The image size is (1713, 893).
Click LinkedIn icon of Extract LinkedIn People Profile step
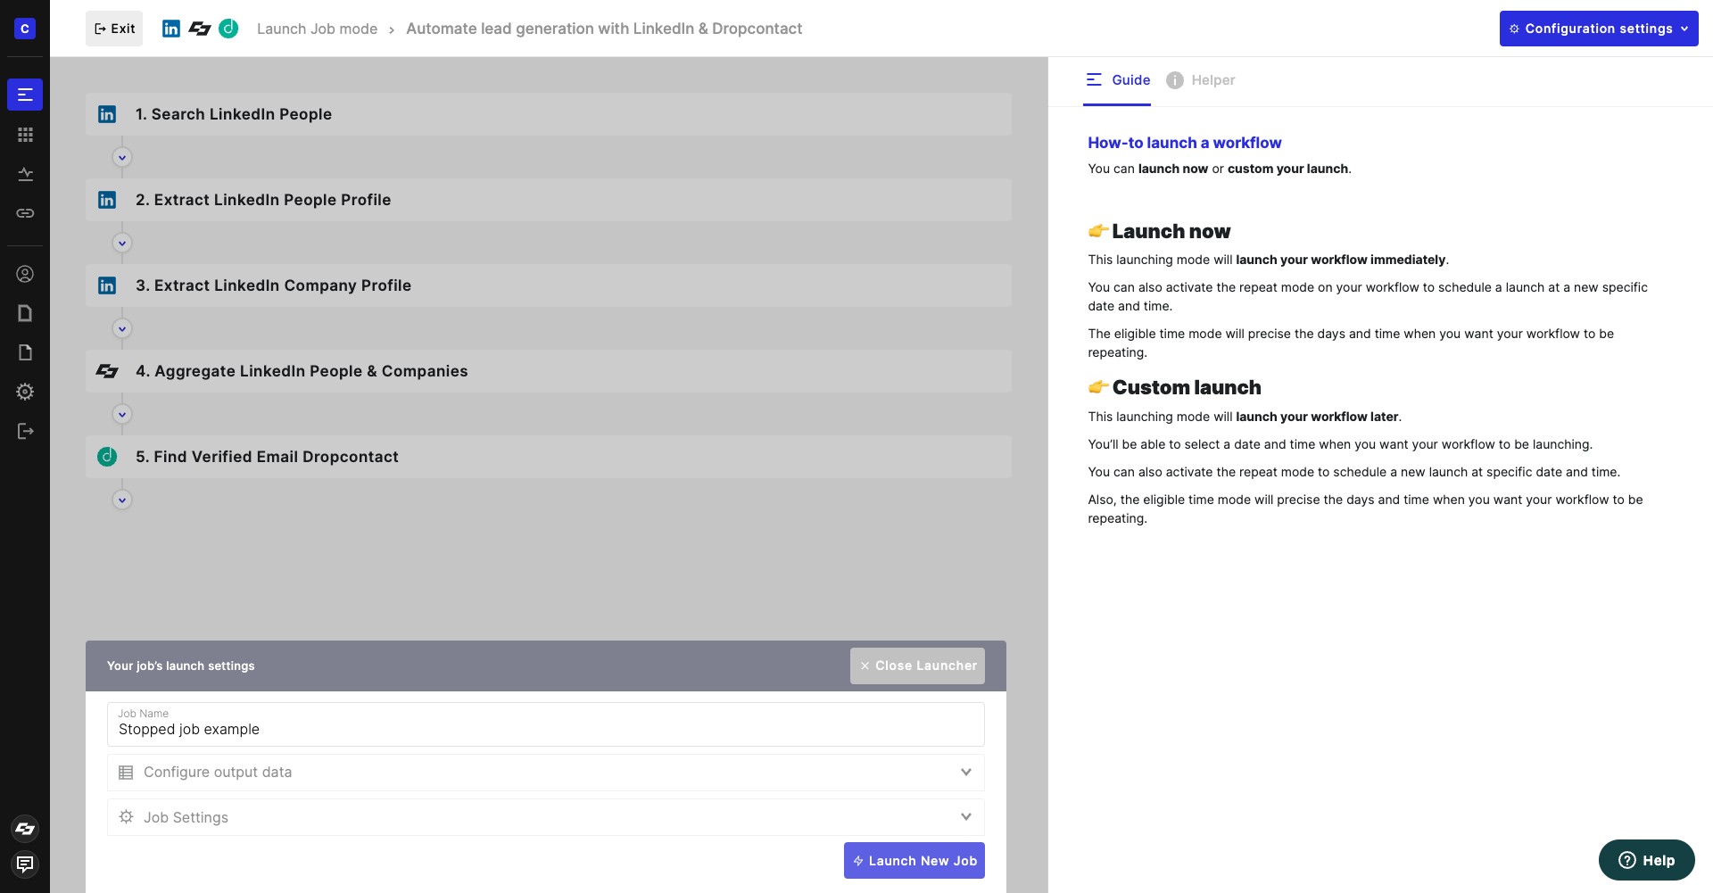tap(107, 200)
